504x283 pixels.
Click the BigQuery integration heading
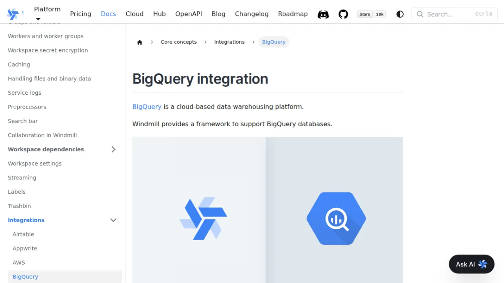[200, 79]
